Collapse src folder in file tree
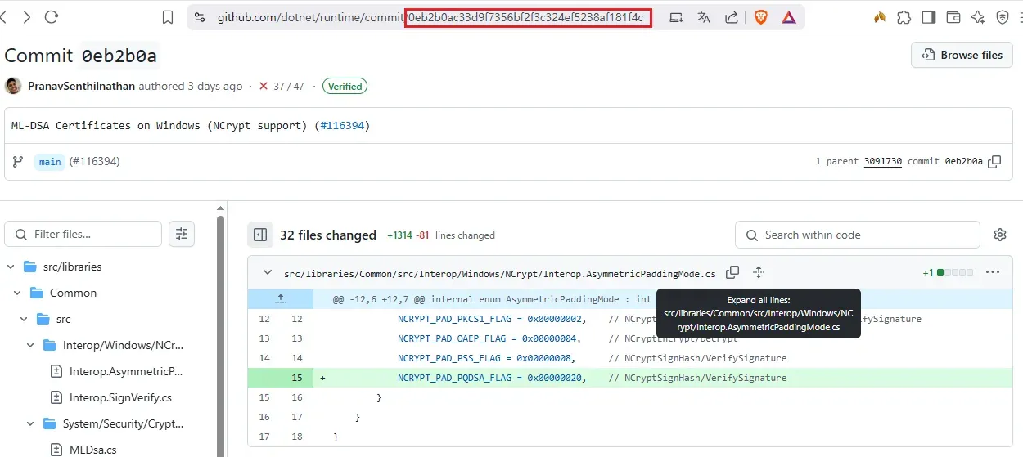1023x457 pixels. point(24,319)
